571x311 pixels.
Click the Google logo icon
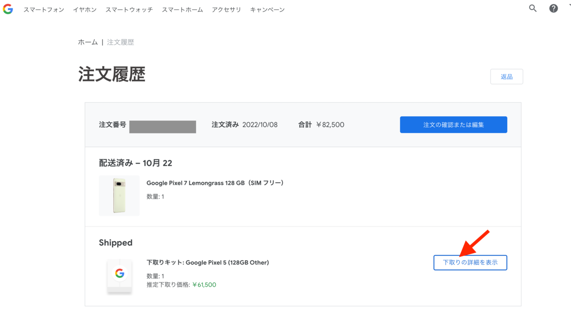8,9
